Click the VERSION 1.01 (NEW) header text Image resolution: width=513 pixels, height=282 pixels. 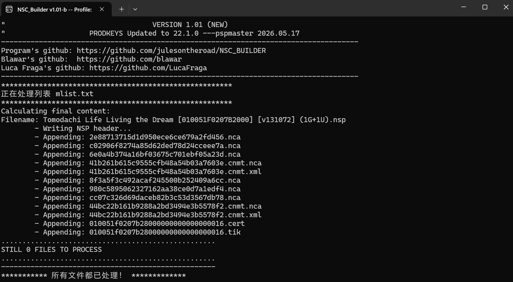190,25
